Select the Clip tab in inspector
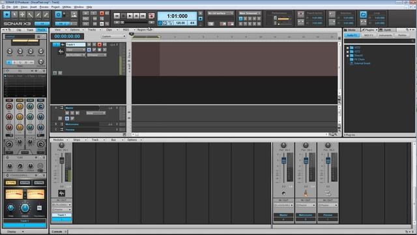417x235 pixels. (19, 30)
